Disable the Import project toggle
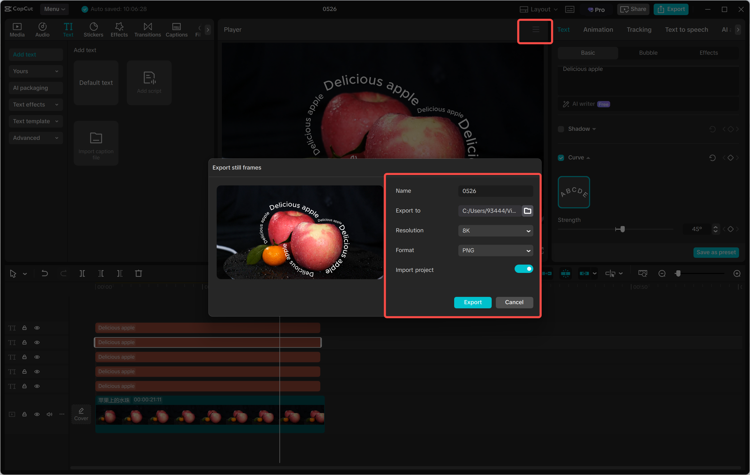Screen dimensions: 750x475 (524, 268)
